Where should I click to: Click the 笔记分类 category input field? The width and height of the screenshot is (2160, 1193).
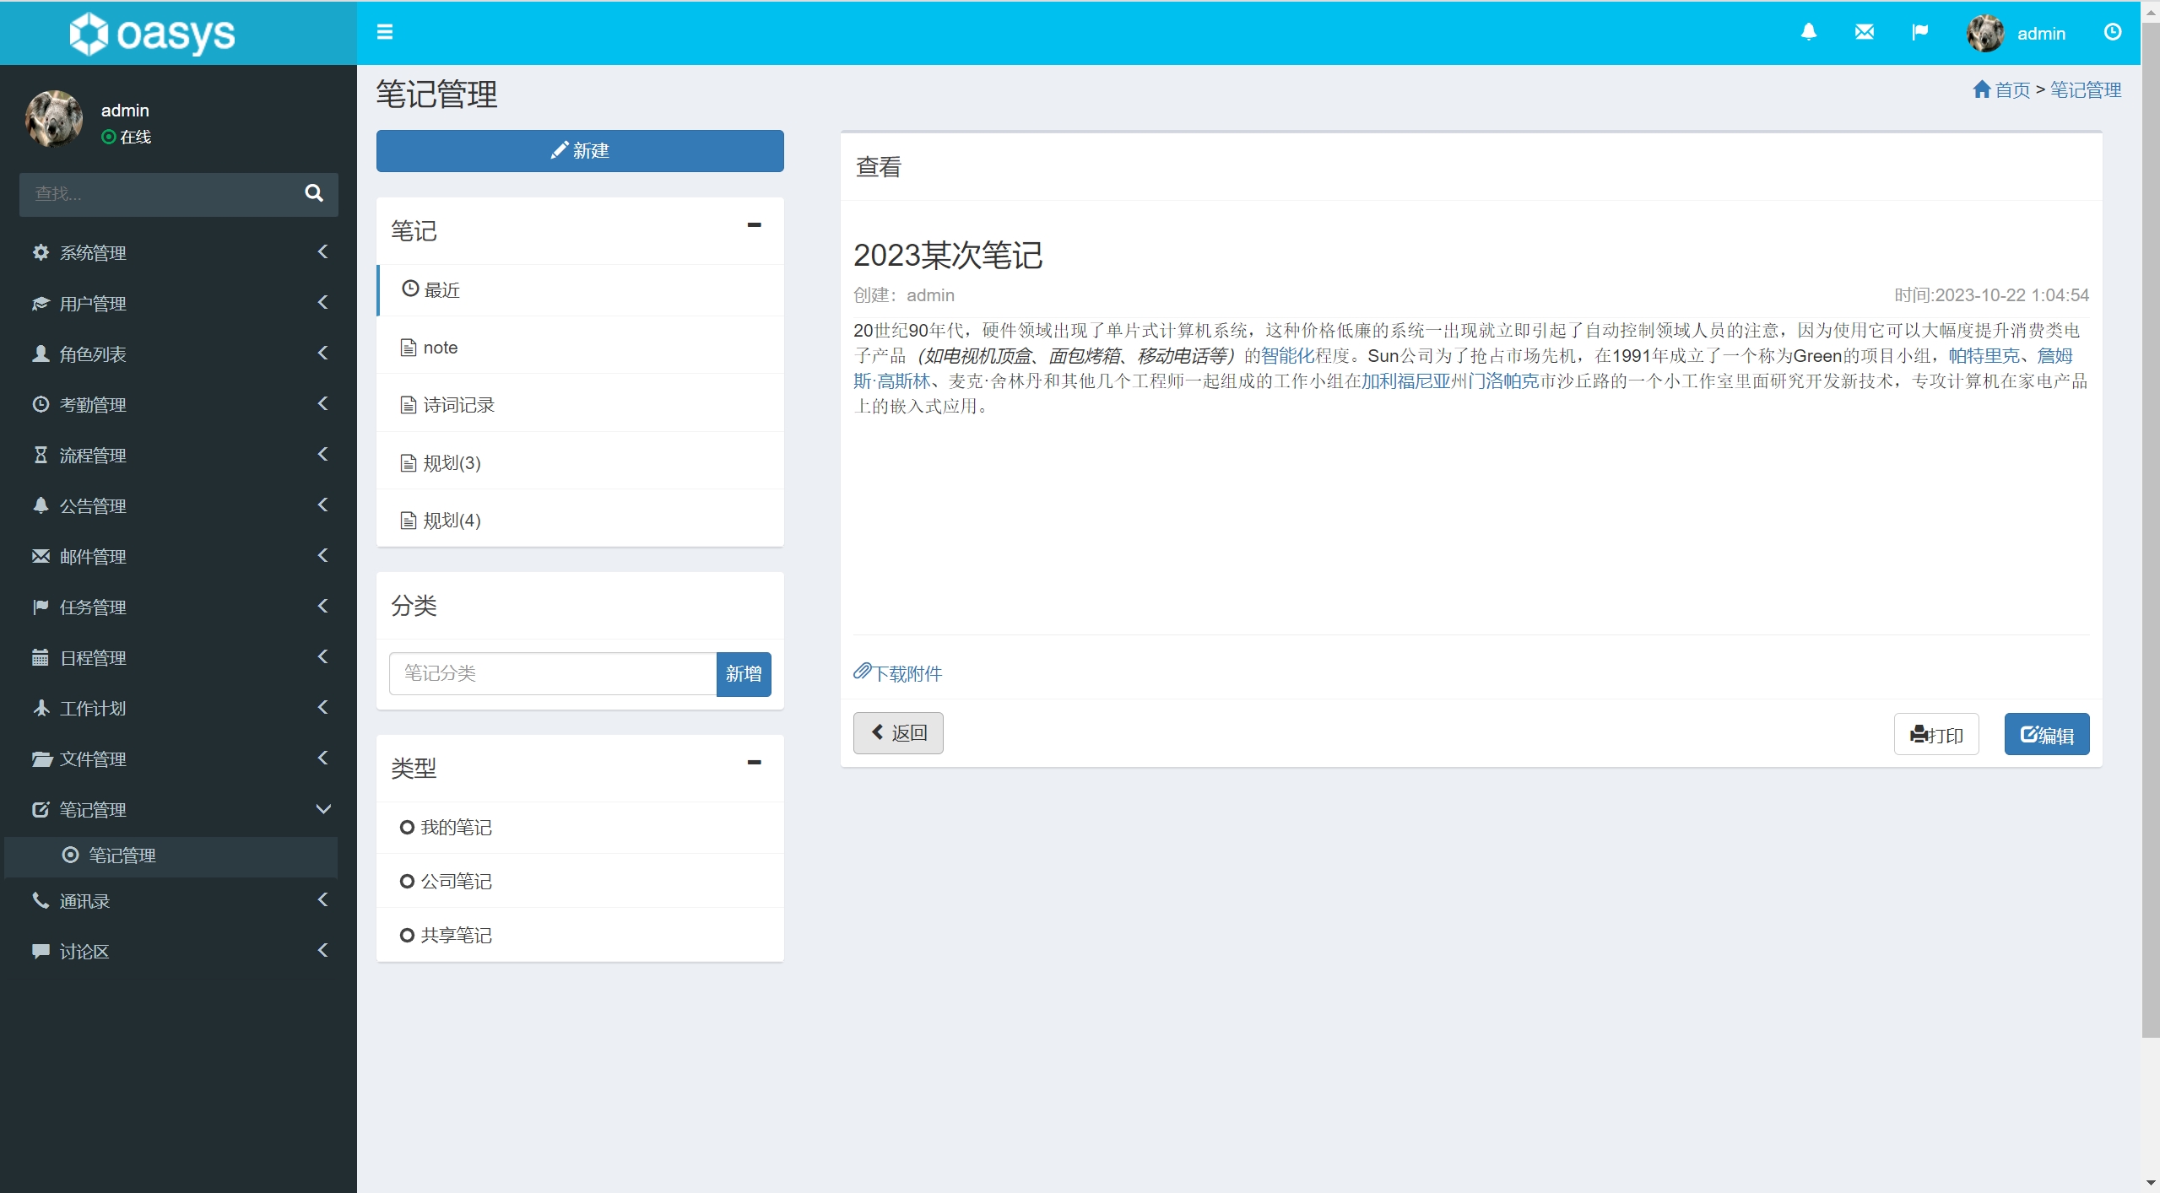pyautogui.click(x=552, y=673)
